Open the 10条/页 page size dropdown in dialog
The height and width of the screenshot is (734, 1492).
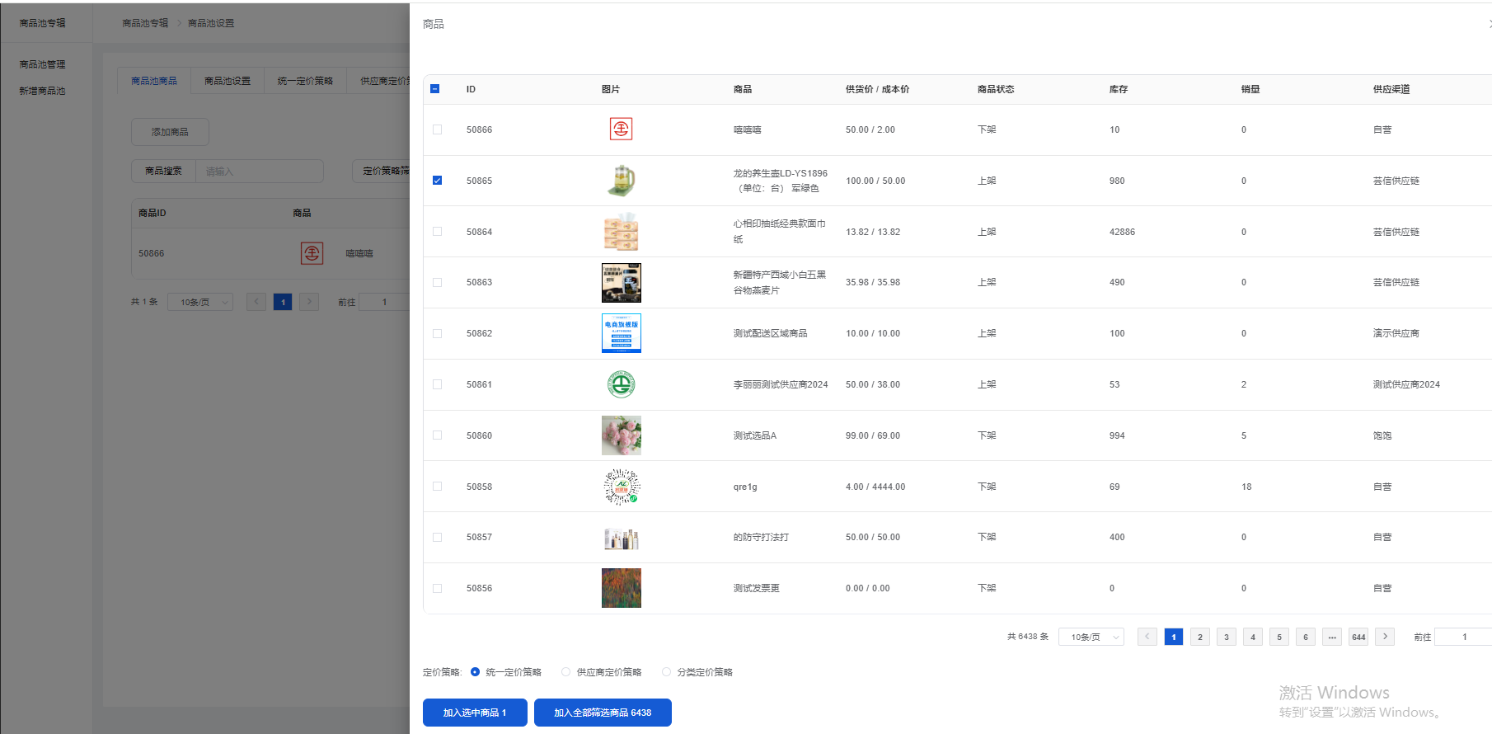coord(1091,637)
